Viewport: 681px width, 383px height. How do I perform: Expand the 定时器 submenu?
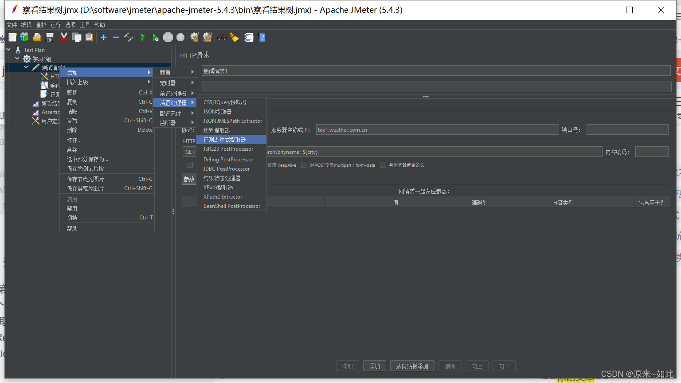coord(176,83)
